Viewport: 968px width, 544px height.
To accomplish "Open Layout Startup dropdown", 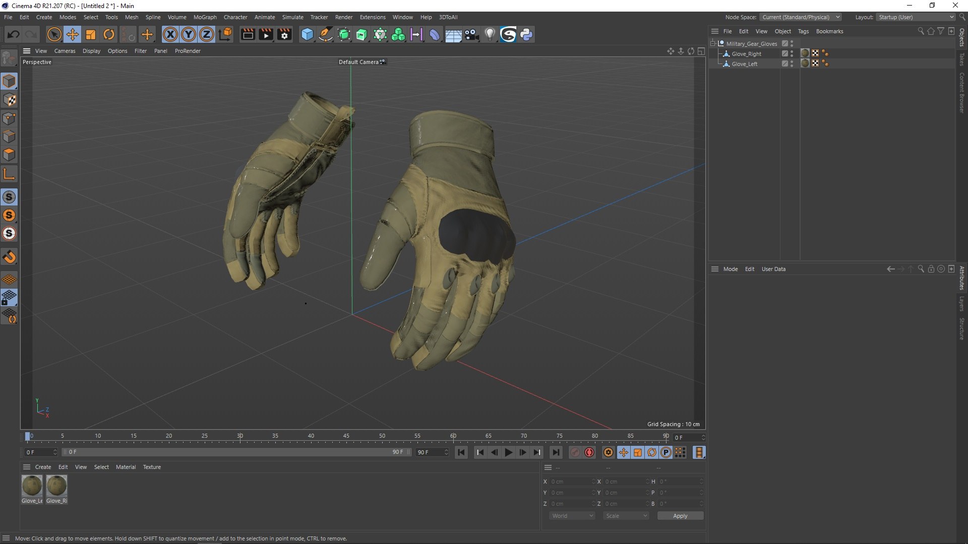I will 916,17.
